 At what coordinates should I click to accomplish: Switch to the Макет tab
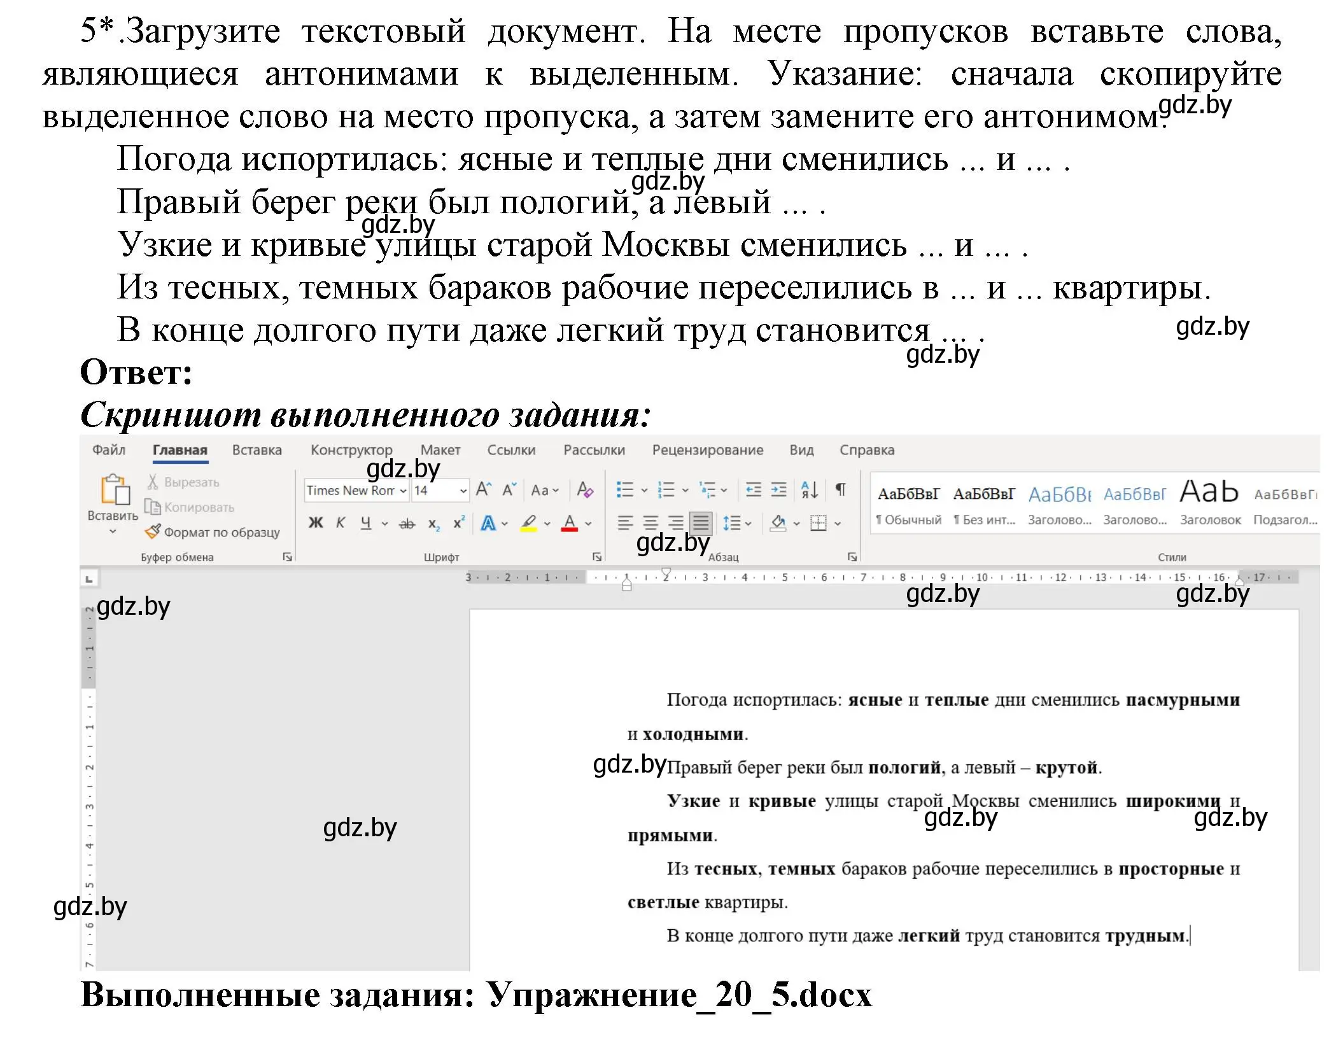[440, 450]
